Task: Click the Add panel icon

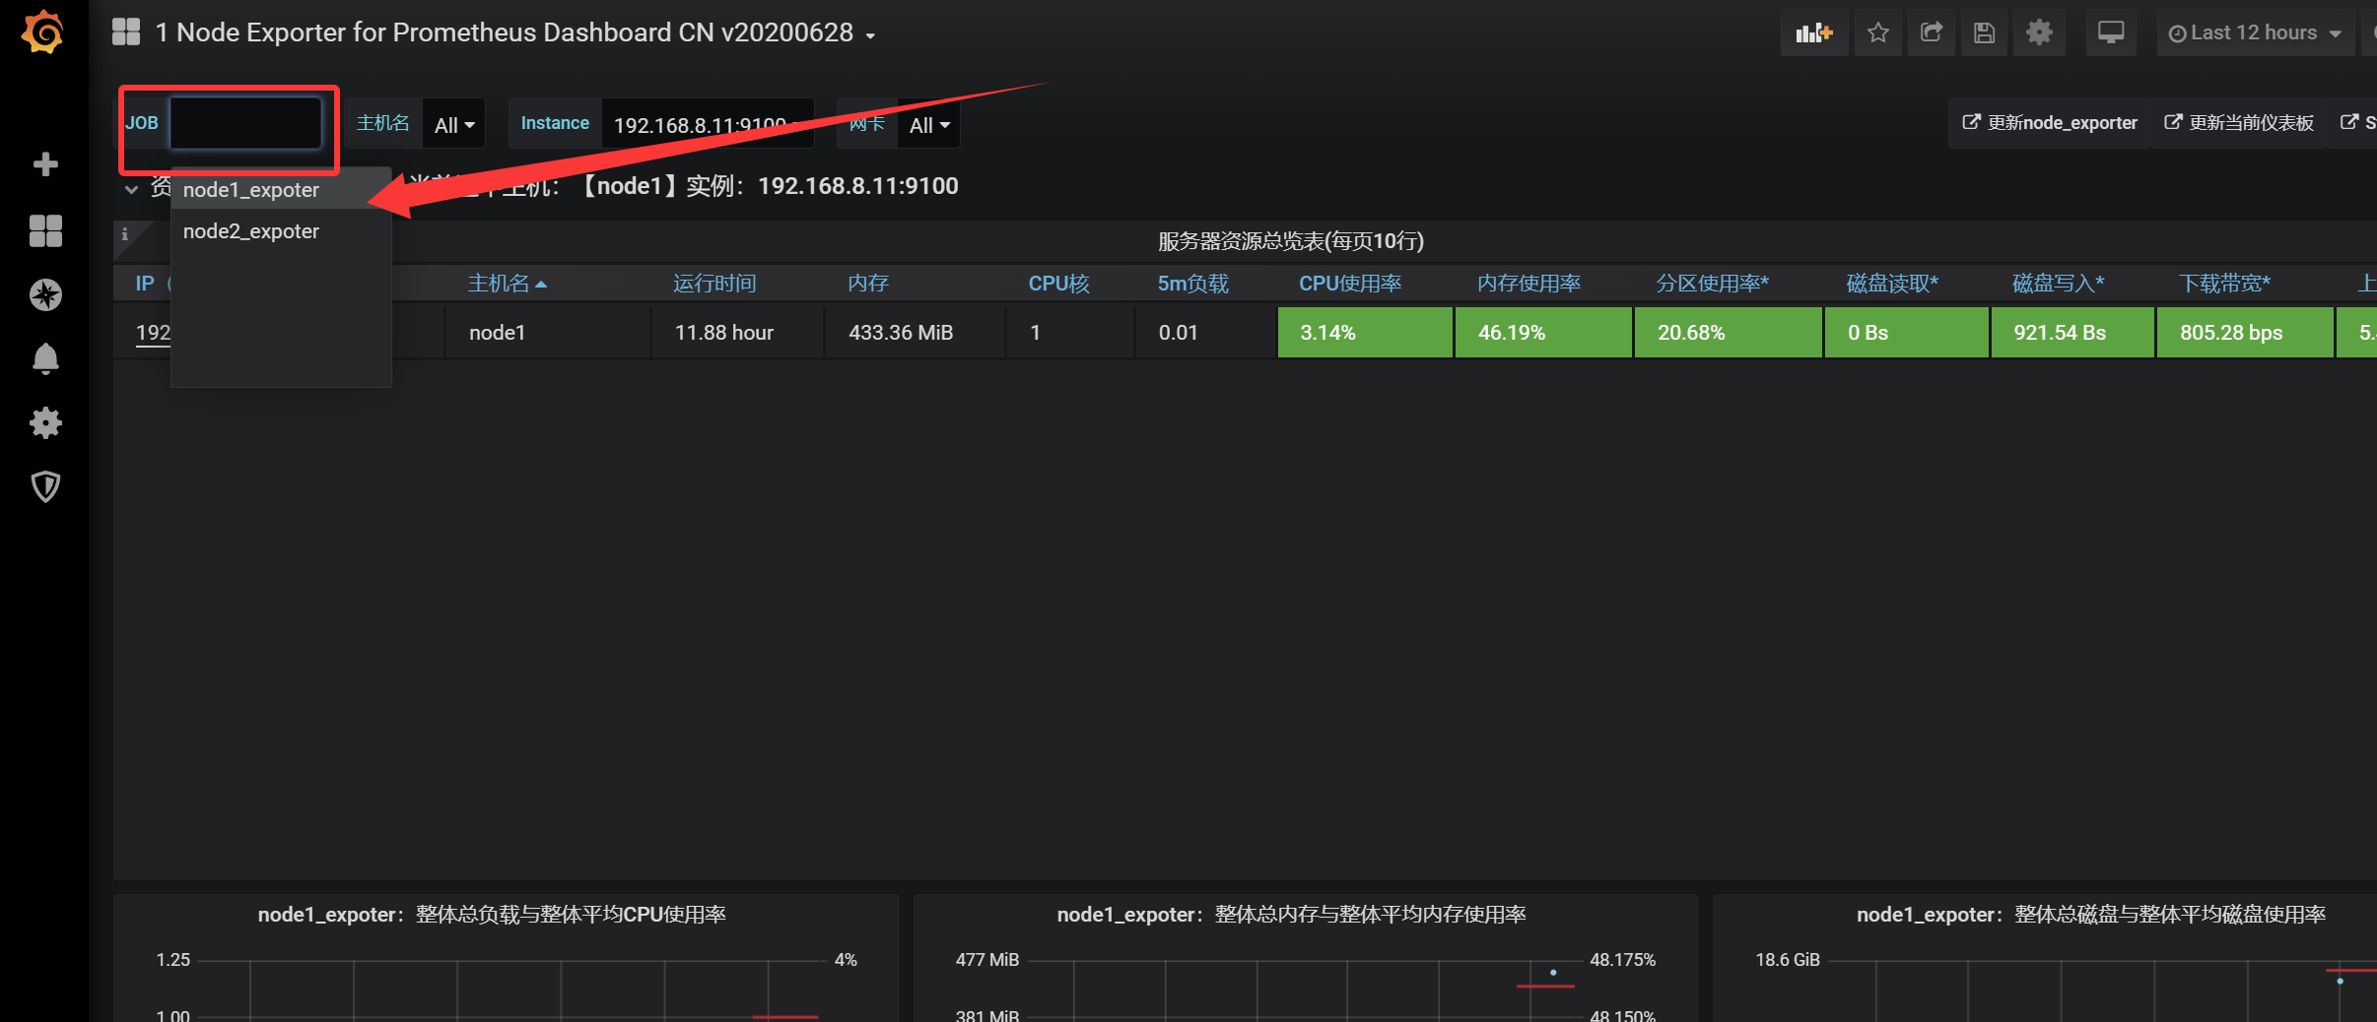Action: 1813,32
